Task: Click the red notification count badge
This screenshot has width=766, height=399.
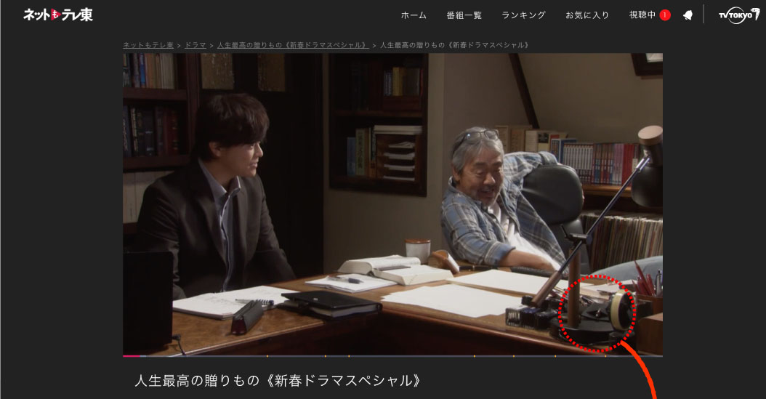Action: click(x=664, y=15)
